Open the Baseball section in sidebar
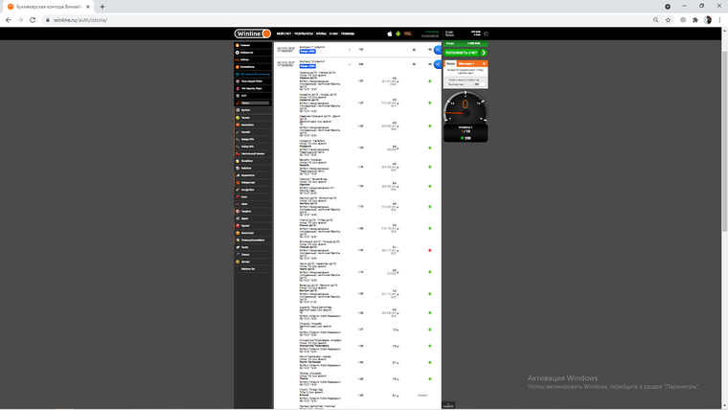 pos(253,168)
